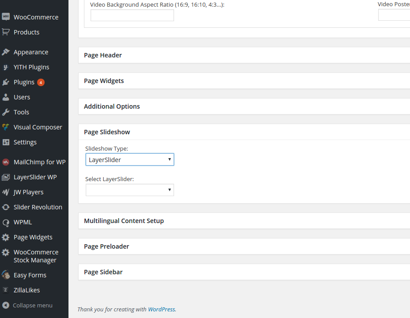Image resolution: width=410 pixels, height=318 pixels.
Task: Expand the Page Preloader panel
Action: (x=106, y=246)
